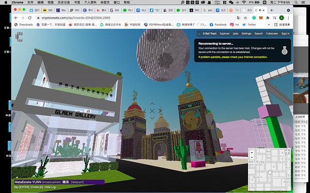The width and height of the screenshot is (310, 193).
Task: Expand the bookmarks overflow chevron
Action: 269,25
